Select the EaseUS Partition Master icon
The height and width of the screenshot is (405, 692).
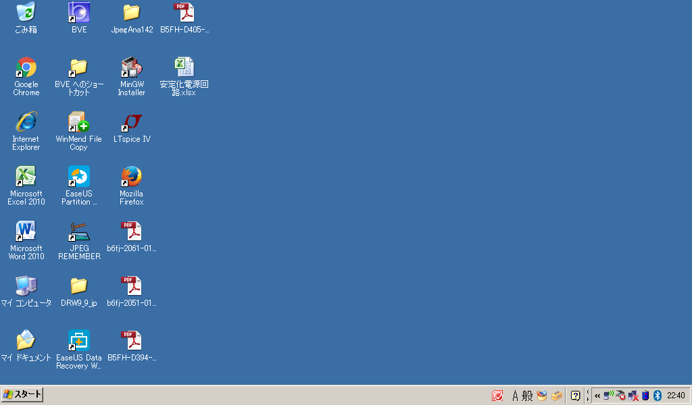coord(79,177)
